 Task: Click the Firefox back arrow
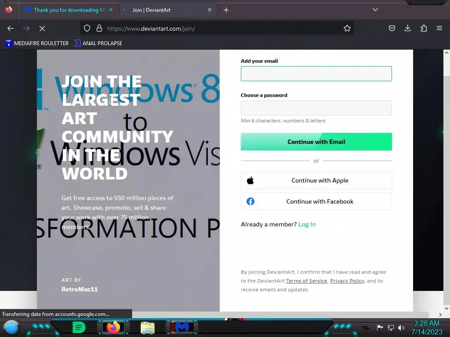click(x=11, y=29)
